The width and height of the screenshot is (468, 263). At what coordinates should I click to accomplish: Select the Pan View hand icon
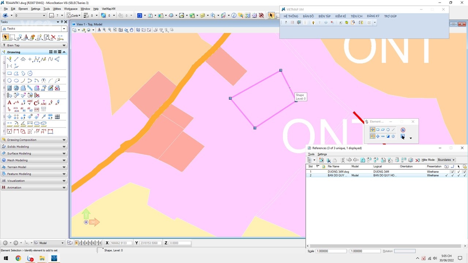click(131, 30)
